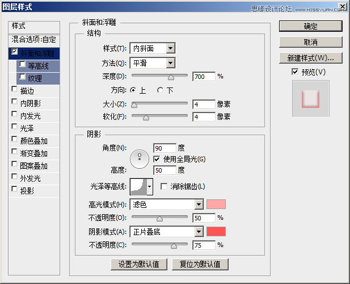Image resolution: width=350 pixels, height=284 pixels.
Task: Open the 高光模式 滤色 dropdown
Action: 167,204
